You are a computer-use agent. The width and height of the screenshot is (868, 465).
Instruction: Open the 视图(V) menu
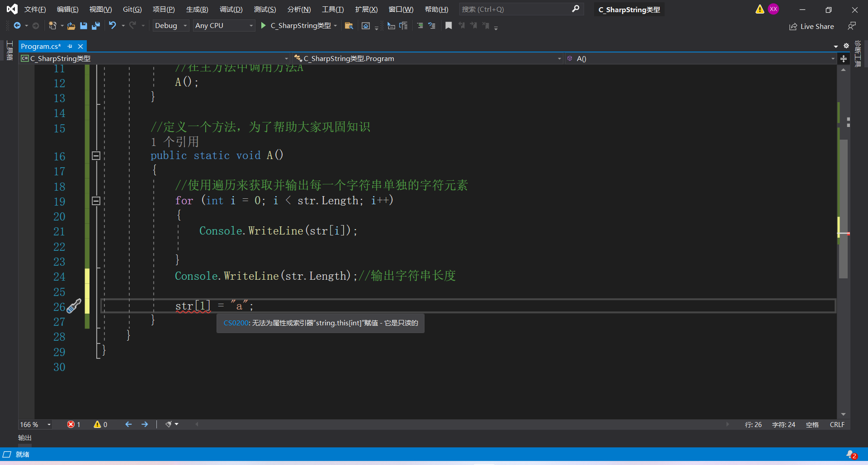coord(101,9)
